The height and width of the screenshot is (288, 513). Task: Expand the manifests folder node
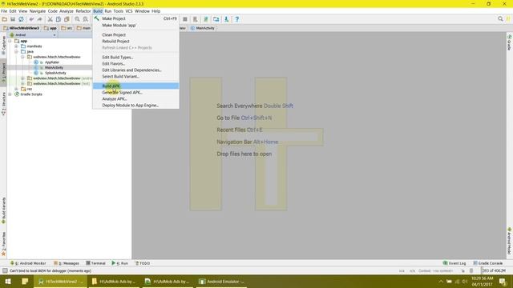pos(16,46)
